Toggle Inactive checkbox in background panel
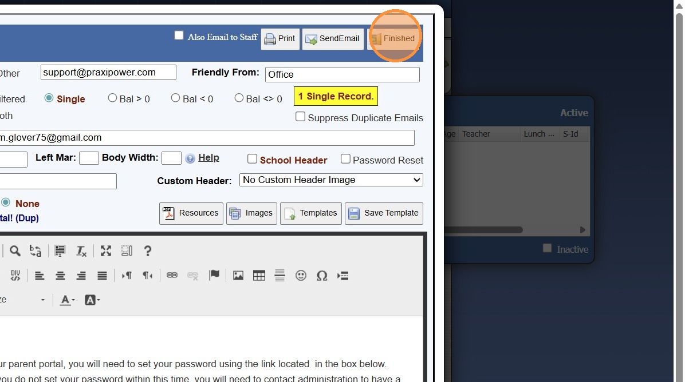Image resolution: width=685 pixels, height=382 pixels. pyautogui.click(x=547, y=248)
